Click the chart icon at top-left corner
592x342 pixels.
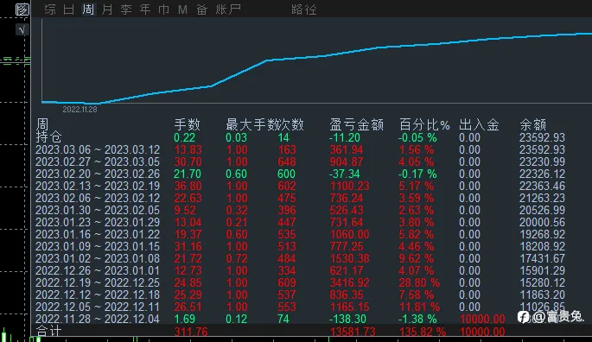(22, 9)
